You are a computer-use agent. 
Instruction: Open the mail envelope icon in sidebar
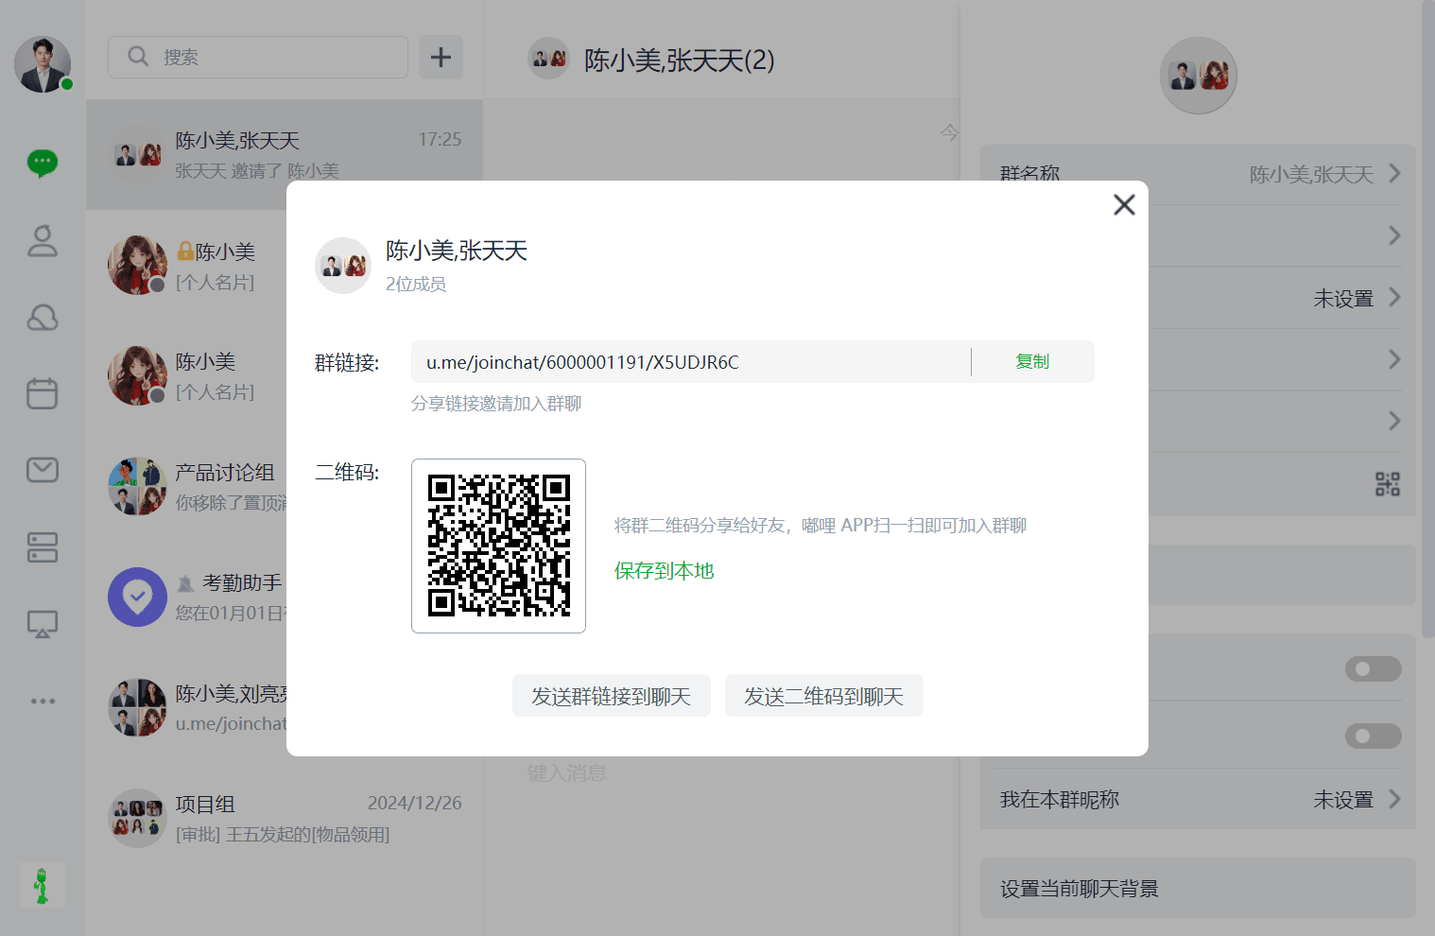43,470
